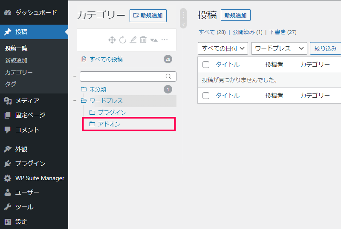Screen dimensions: 341x229
Task: Click the 絞り込み filter button
Action: (x=326, y=48)
